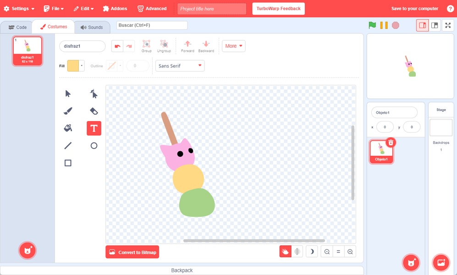
Task: Switch to the Sounds tab
Action: pos(92,27)
